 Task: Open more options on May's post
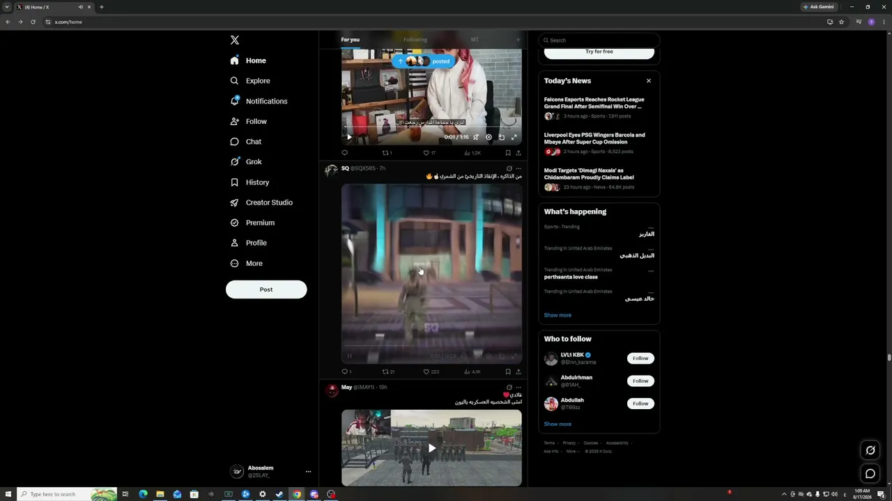point(518,388)
